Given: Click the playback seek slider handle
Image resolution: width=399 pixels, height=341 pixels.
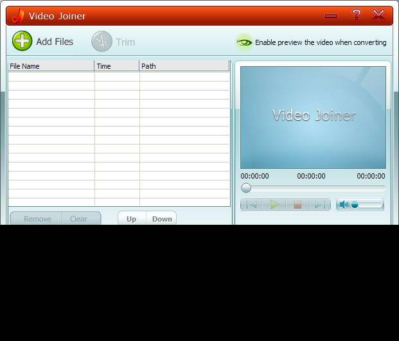Looking at the screenshot, I should (x=246, y=188).
